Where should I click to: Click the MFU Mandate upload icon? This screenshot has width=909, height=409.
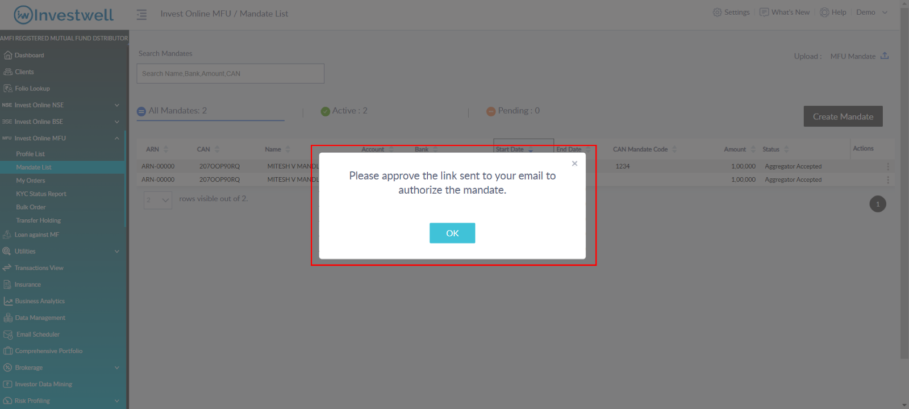point(885,56)
